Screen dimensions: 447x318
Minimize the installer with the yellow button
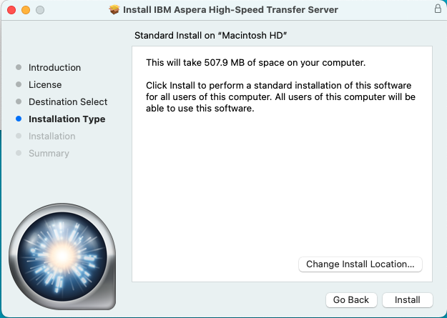[26, 10]
